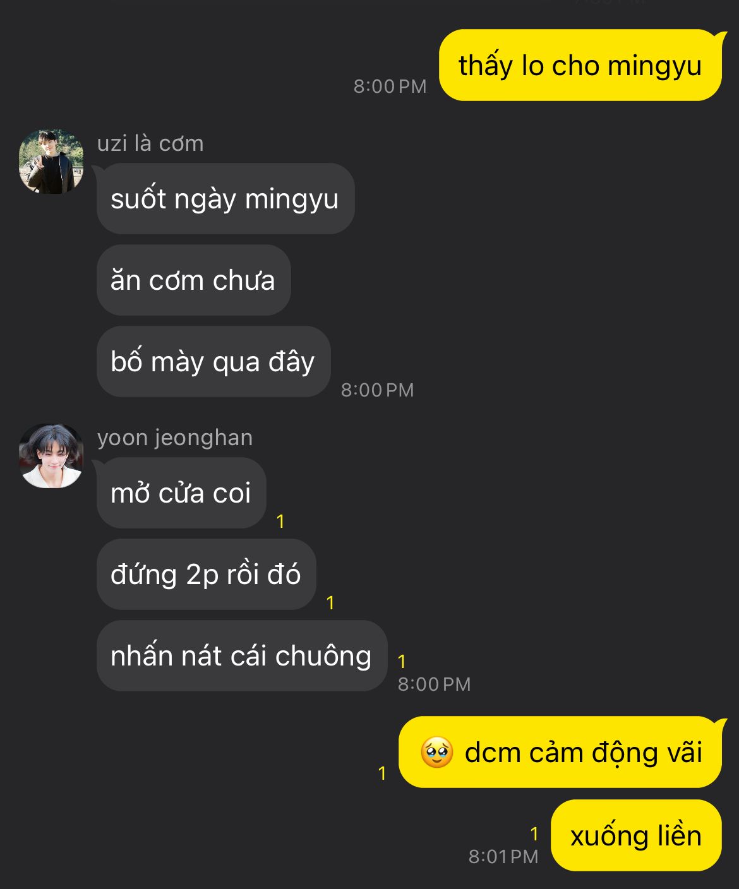The height and width of the screenshot is (889, 739).
Task: Tap the sender name 'yoon jeonghan'
Action: (x=175, y=438)
